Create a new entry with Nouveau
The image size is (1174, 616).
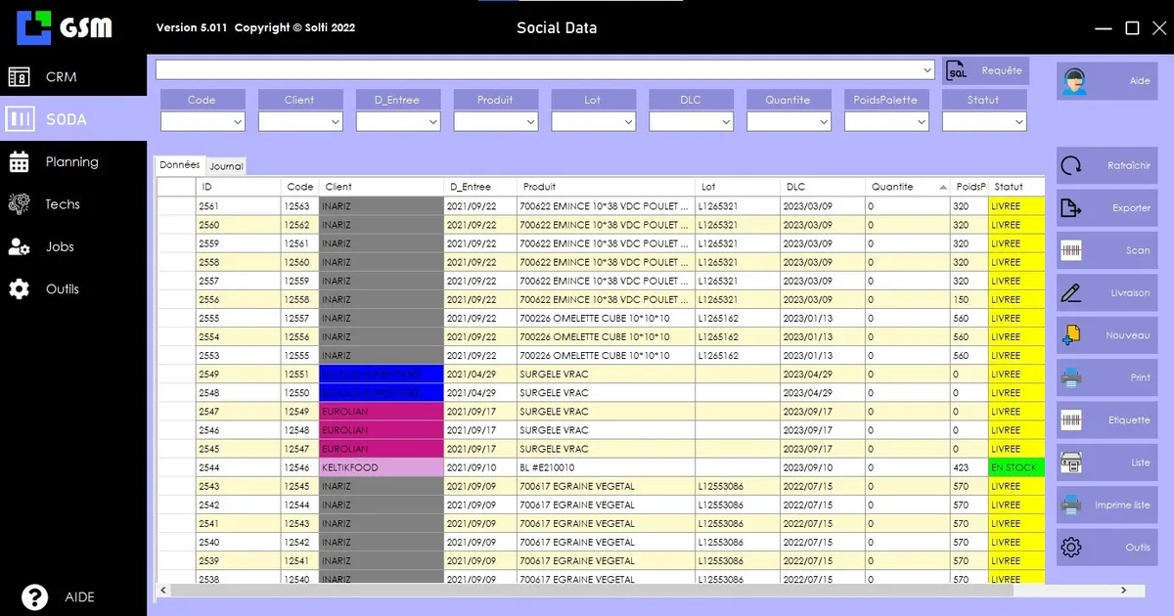coord(1071,335)
